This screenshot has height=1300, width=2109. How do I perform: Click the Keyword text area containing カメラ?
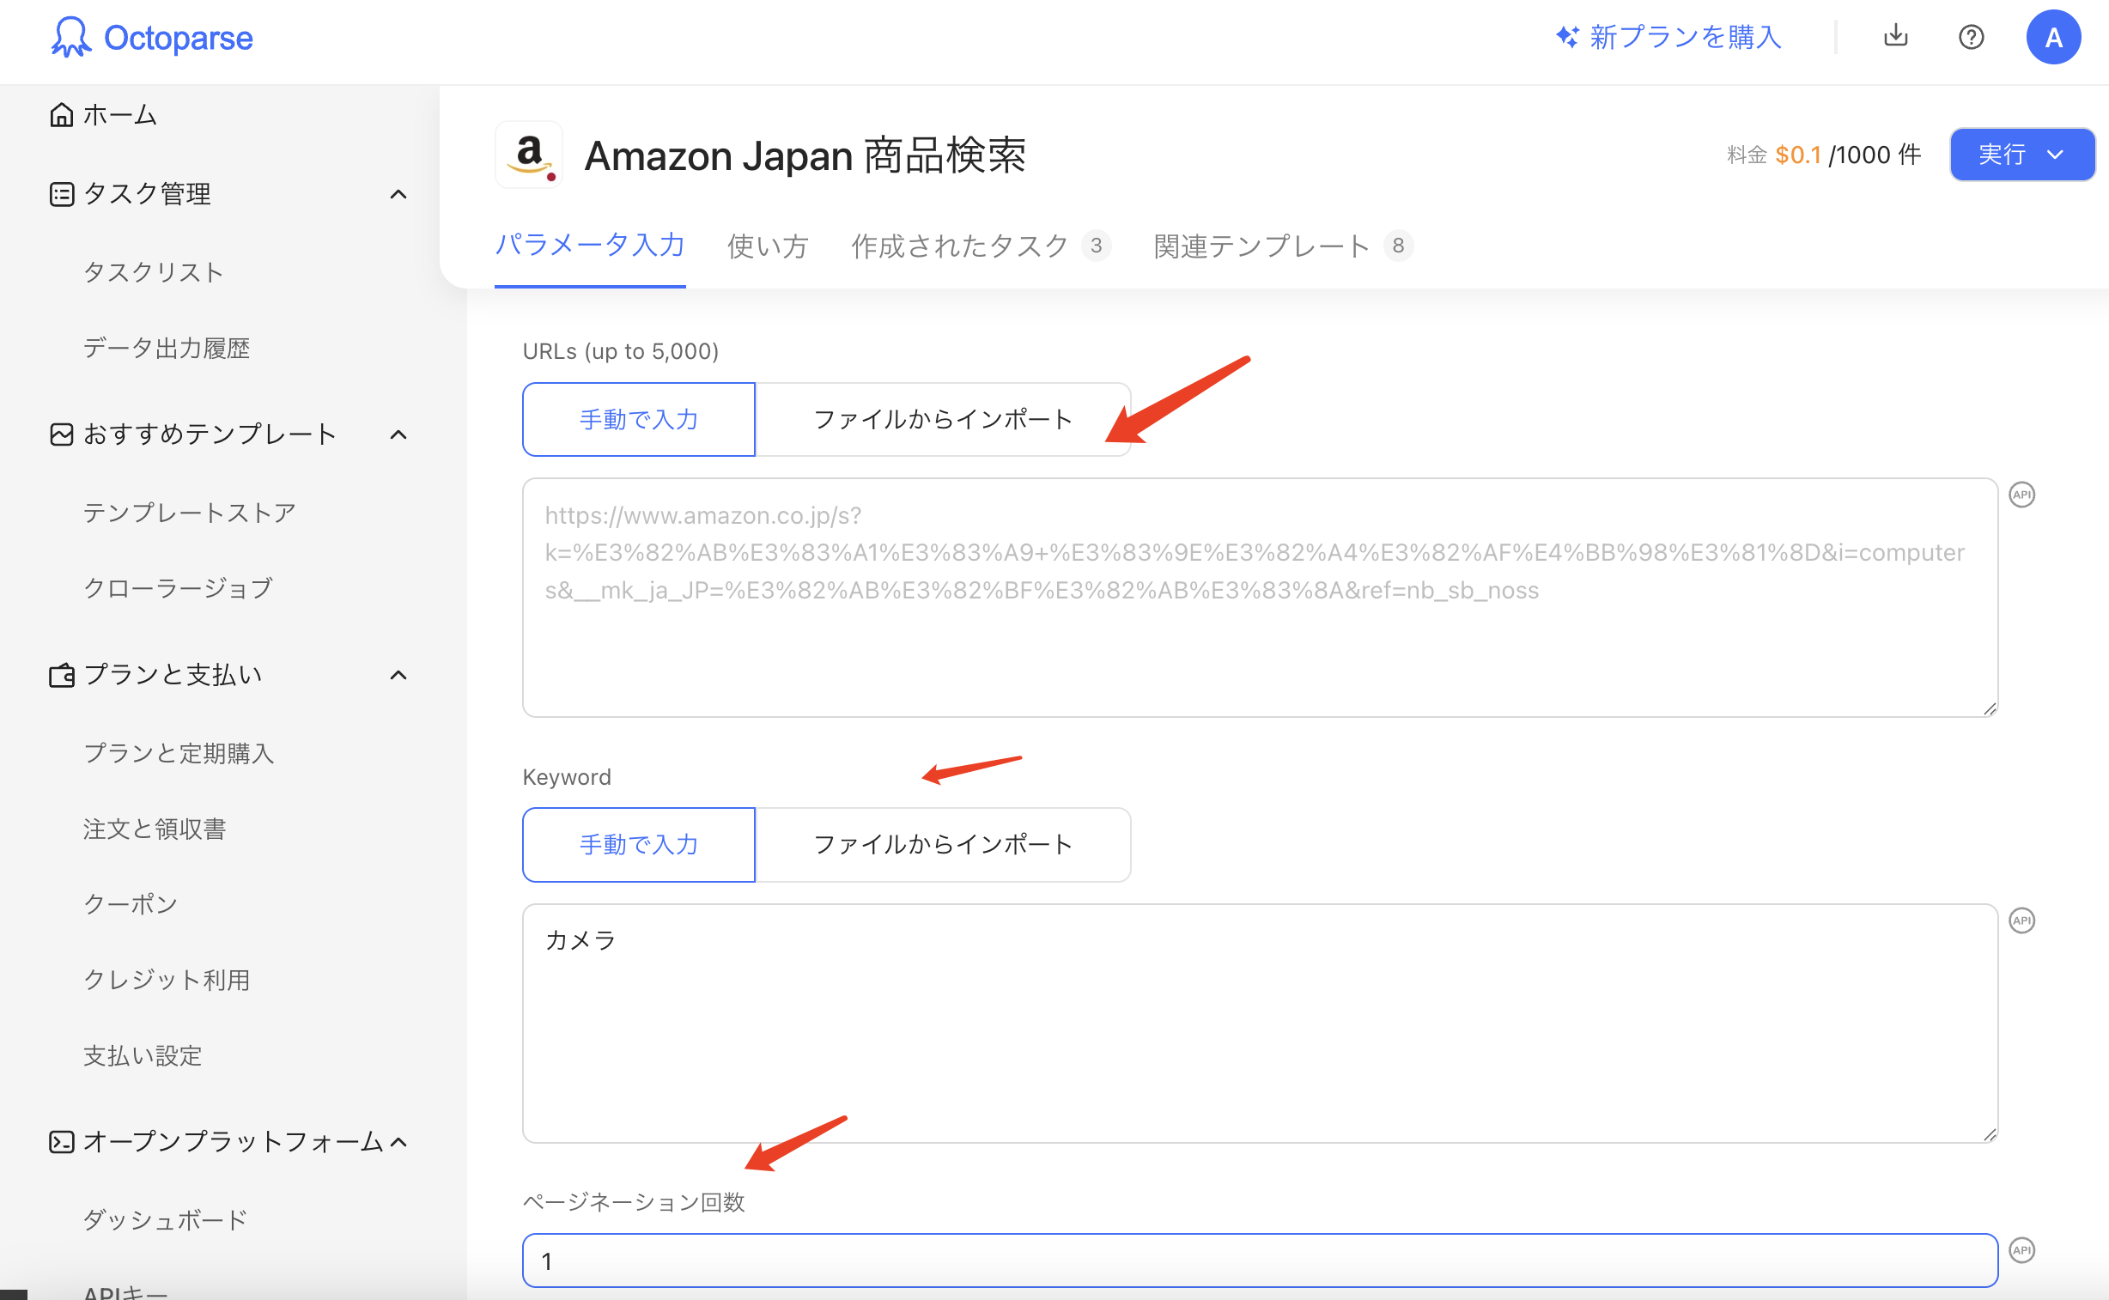pyautogui.click(x=1260, y=1024)
